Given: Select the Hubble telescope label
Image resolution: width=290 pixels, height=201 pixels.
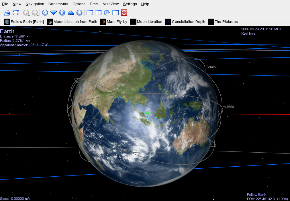Looking at the screenshot, I should [x=228, y=107].
